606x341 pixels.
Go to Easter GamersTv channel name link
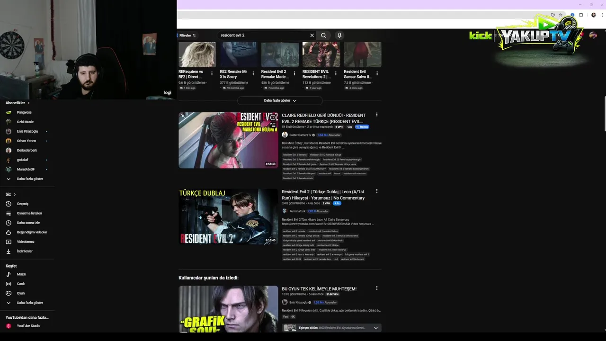300,135
